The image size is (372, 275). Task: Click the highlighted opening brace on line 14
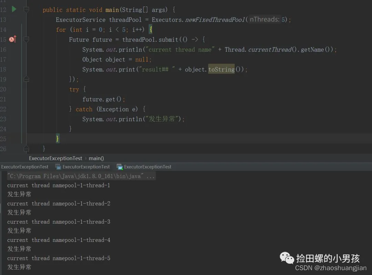point(151,29)
